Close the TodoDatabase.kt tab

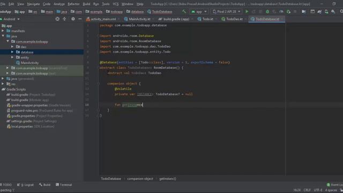(282, 19)
